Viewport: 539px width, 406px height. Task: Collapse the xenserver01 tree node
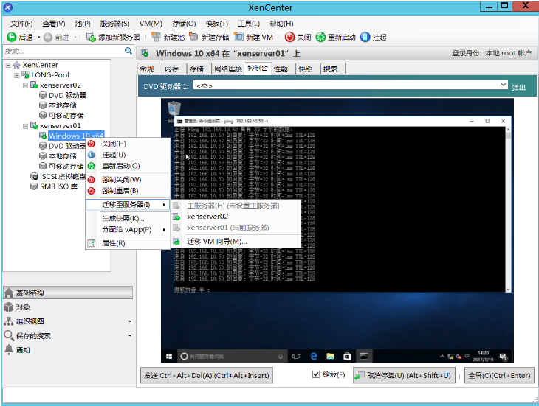click(x=25, y=126)
